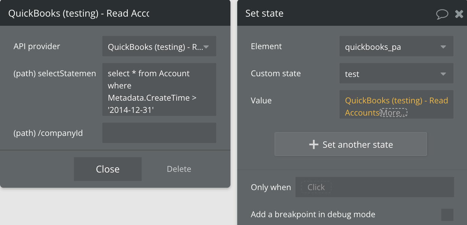This screenshot has width=467, height=225.
Task: Enable the debug mode breakpoint checkbox
Action: point(447,214)
